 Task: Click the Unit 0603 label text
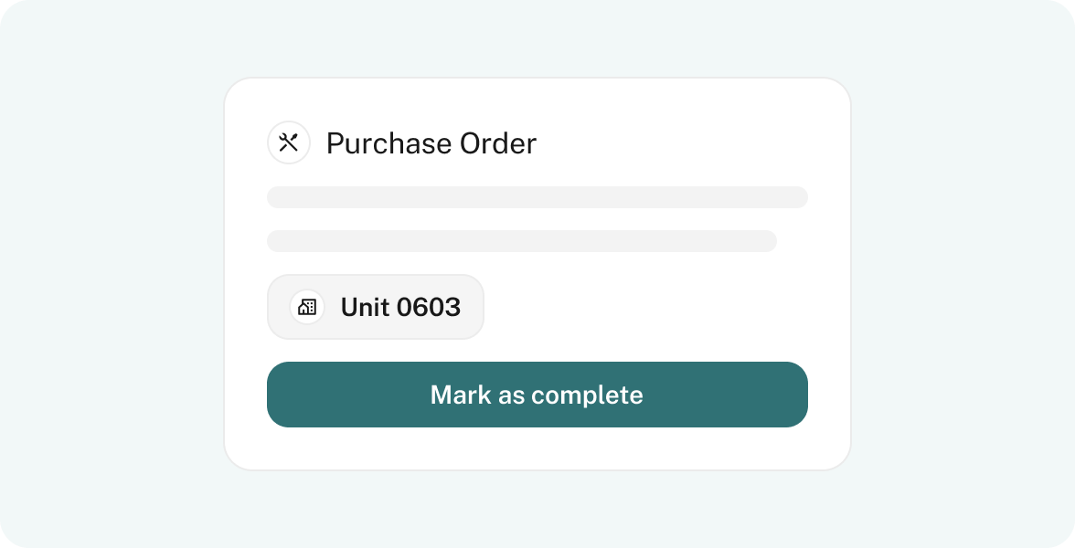400,307
